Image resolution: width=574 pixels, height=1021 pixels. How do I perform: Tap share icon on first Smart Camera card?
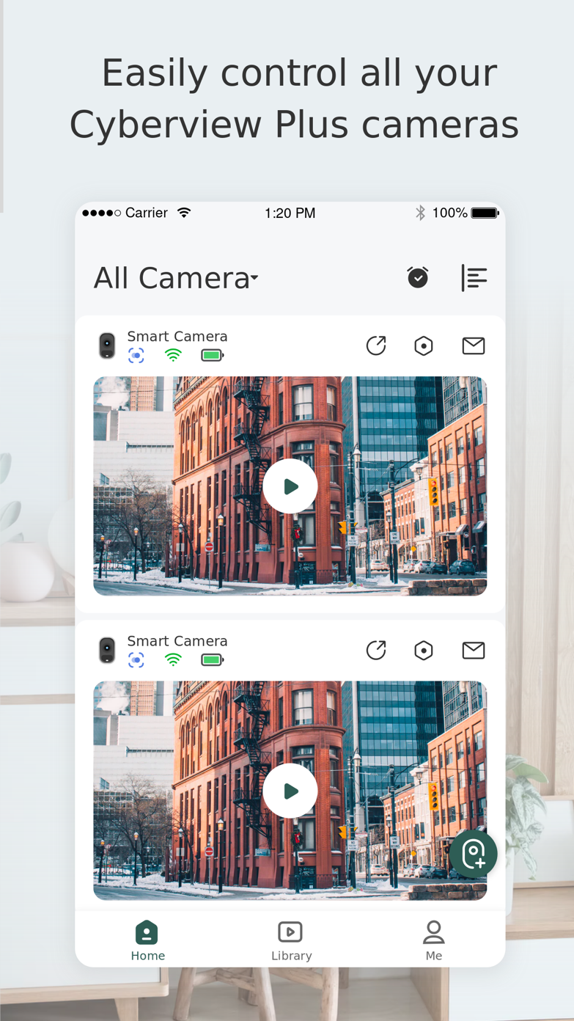point(376,345)
